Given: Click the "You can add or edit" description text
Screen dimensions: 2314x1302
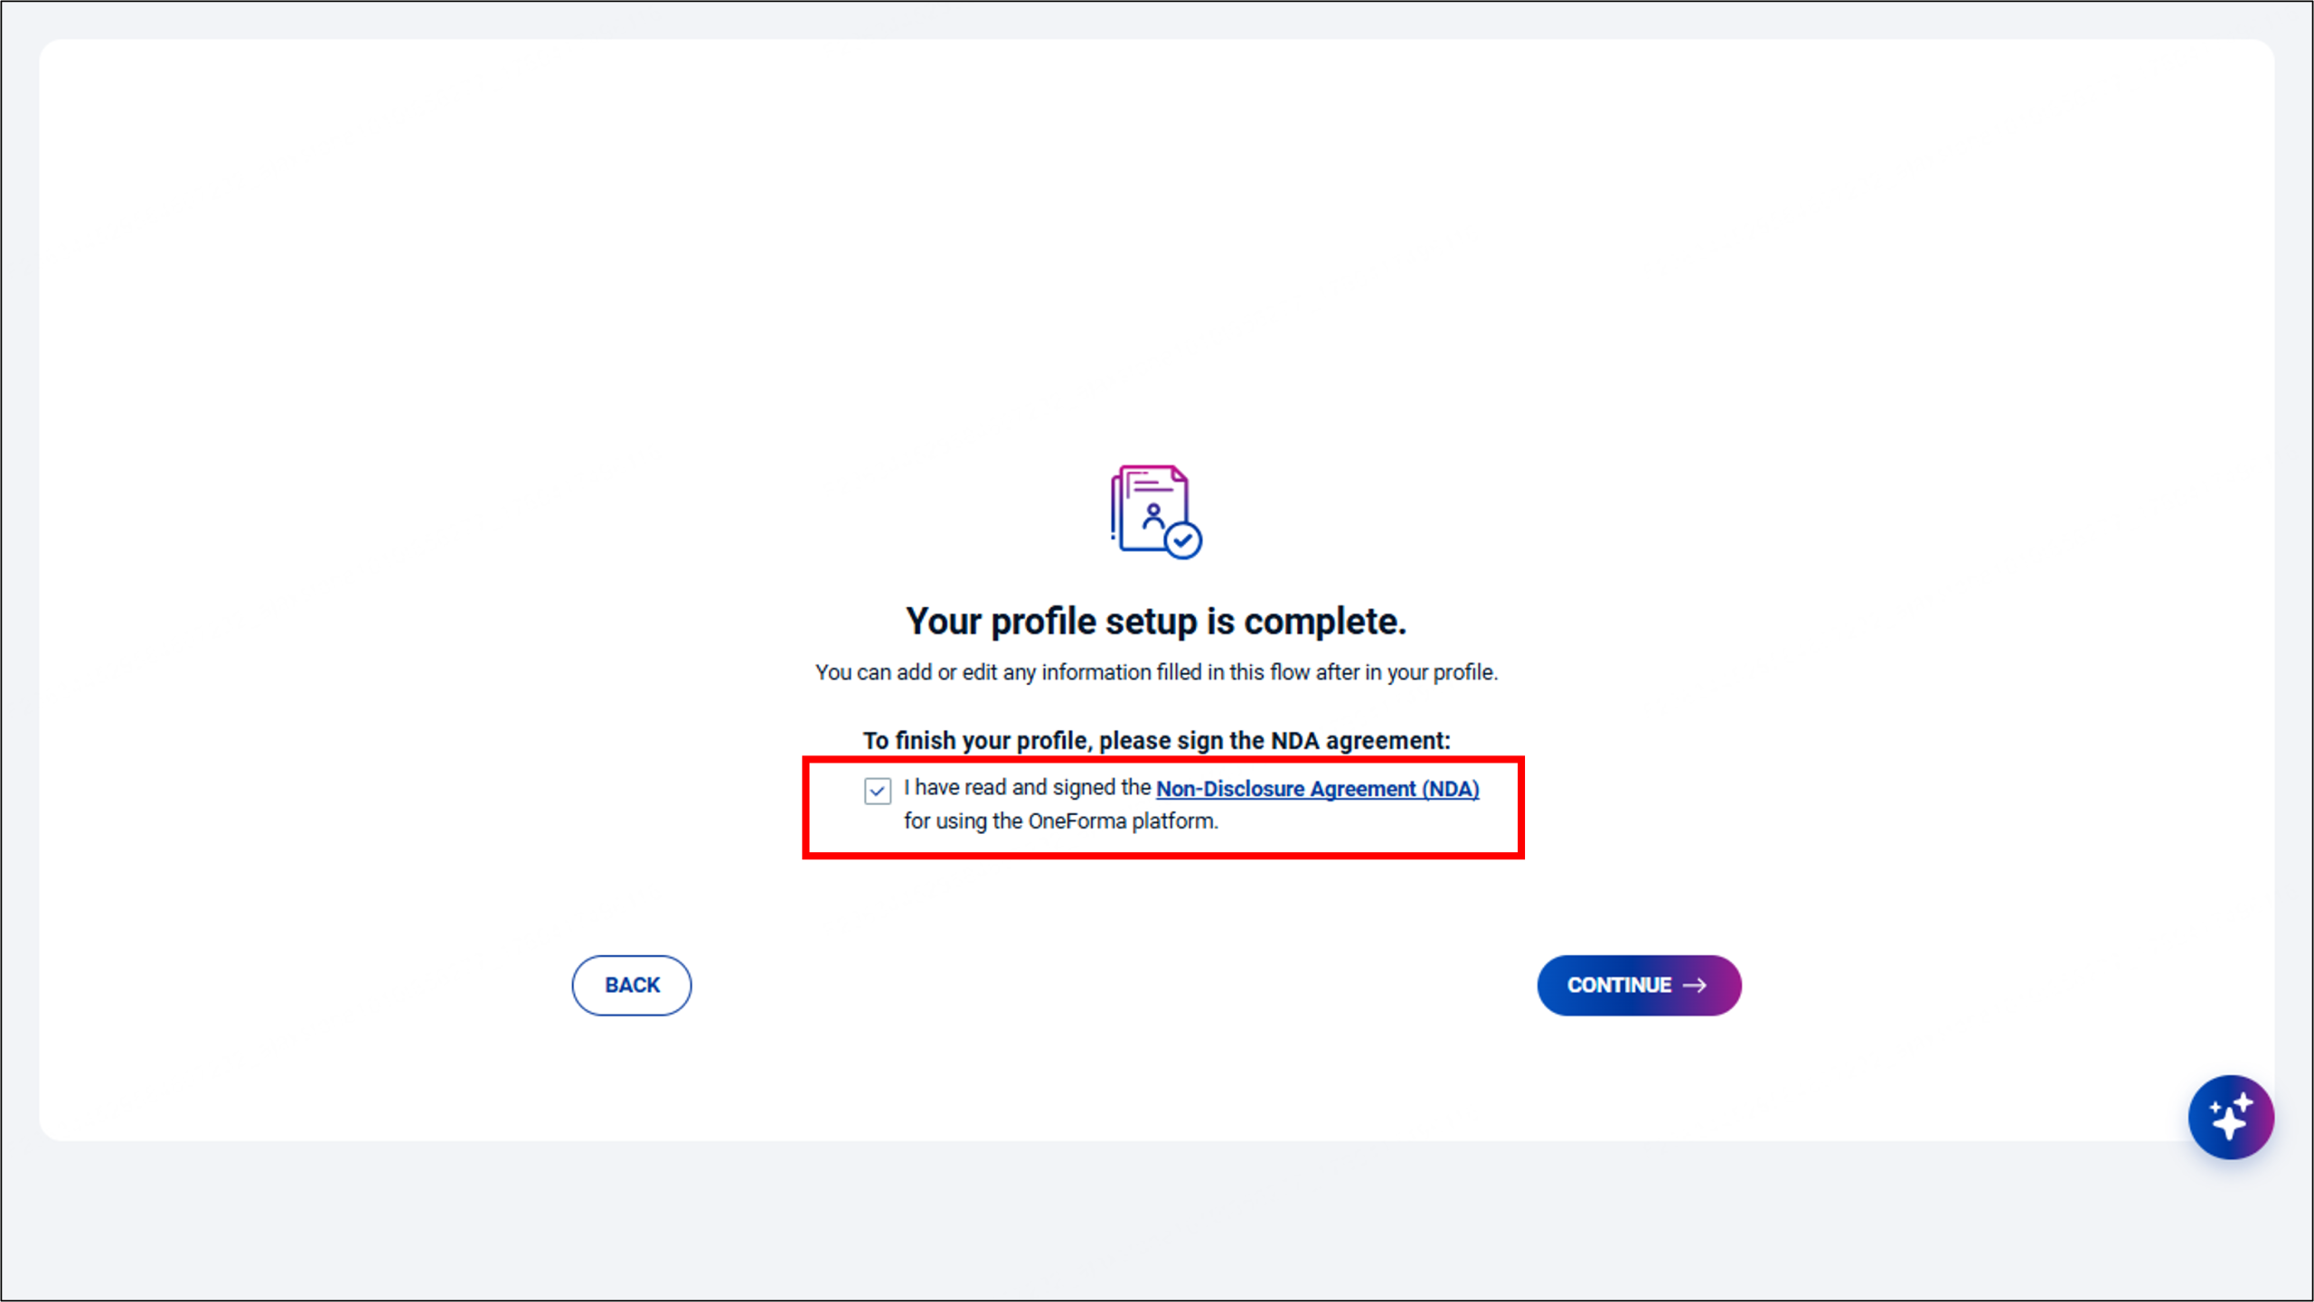Looking at the screenshot, I should [1156, 672].
